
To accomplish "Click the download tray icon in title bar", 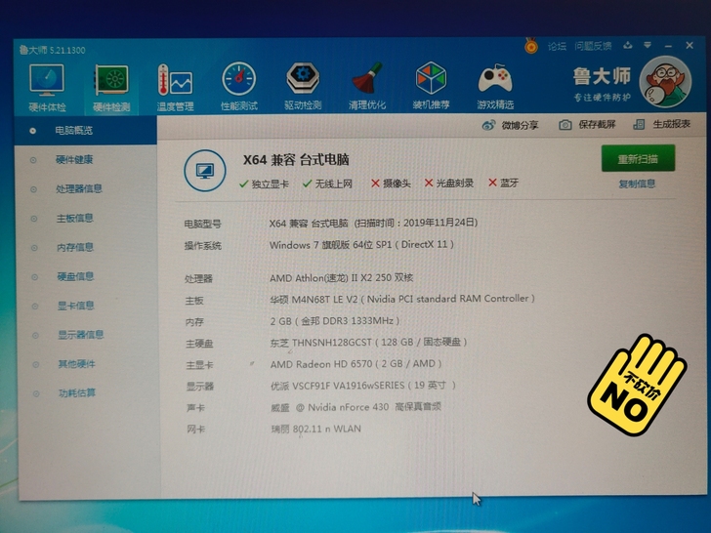I will coord(628,45).
